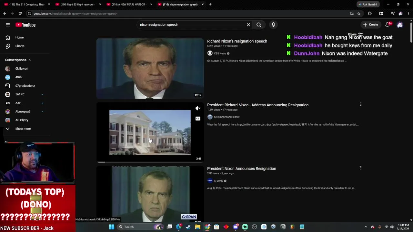The image size is (413, 232).
Task: Open more options for President Nixon Announces Resignation
Action: click(x=361, y=168)
